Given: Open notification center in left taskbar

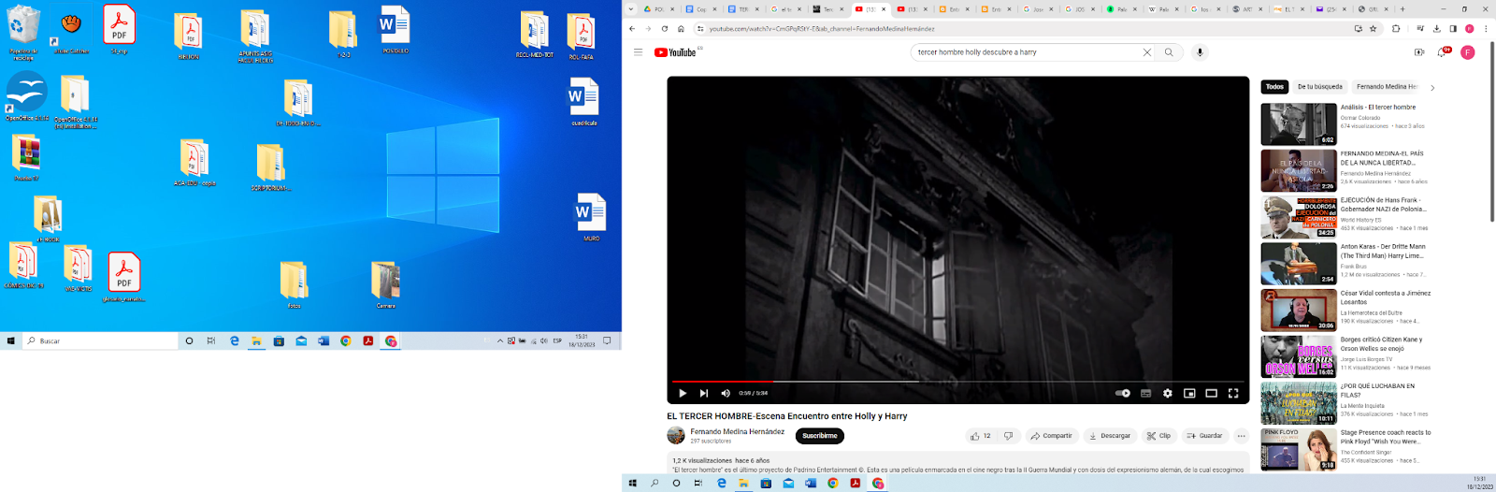Looking at the screenshot, I should pos(607,341).
